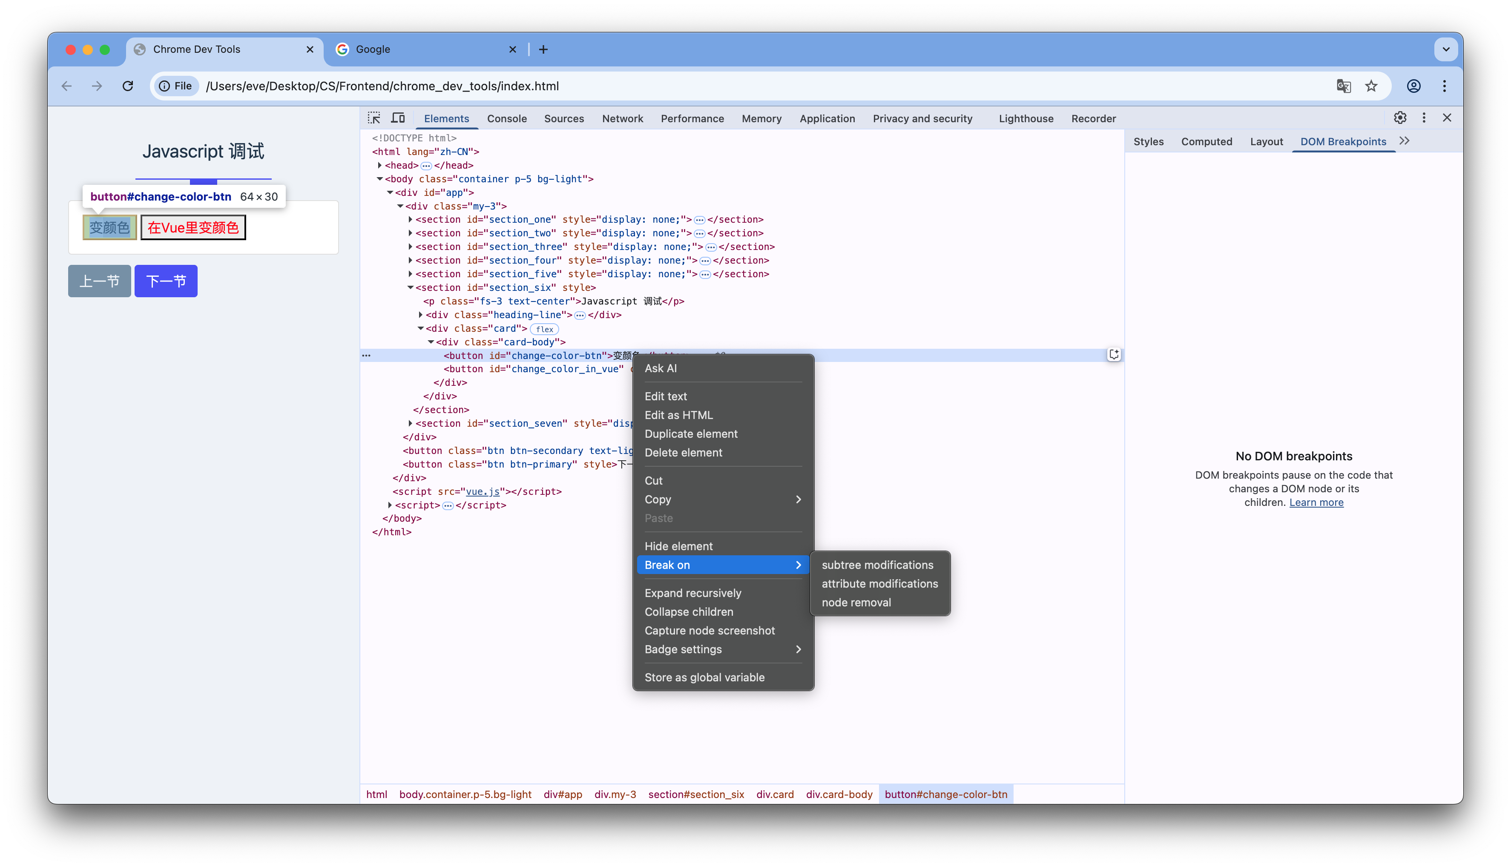Expand the section_one tree node
1511x867 pixels.
pos(410,219)
